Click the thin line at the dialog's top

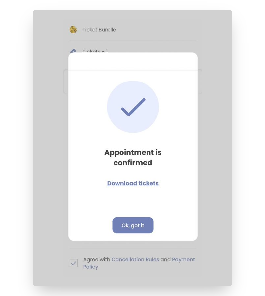(x=133, y=70)
